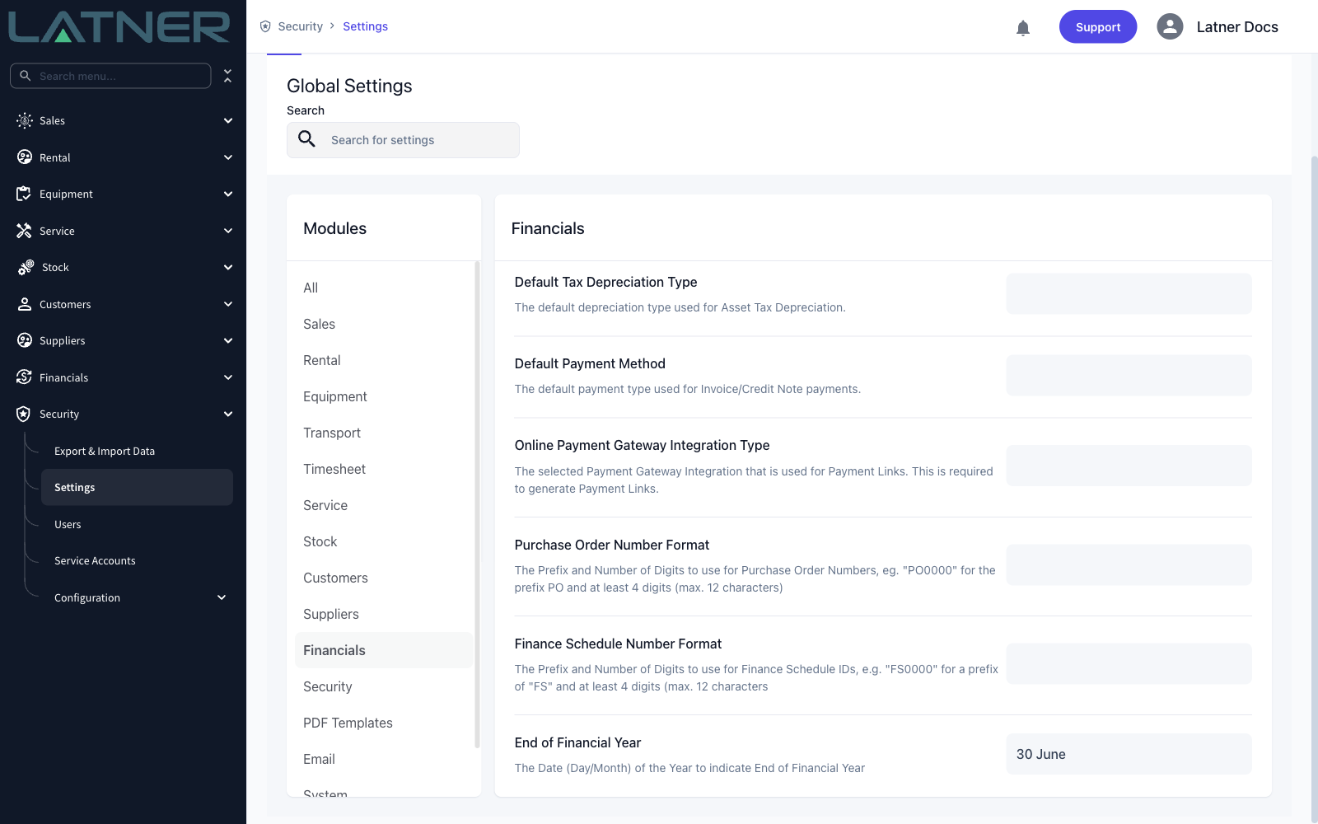Click the breadcrumb shield icon
This screenshot has width=1318, height=824.
(x=265, y=26)
